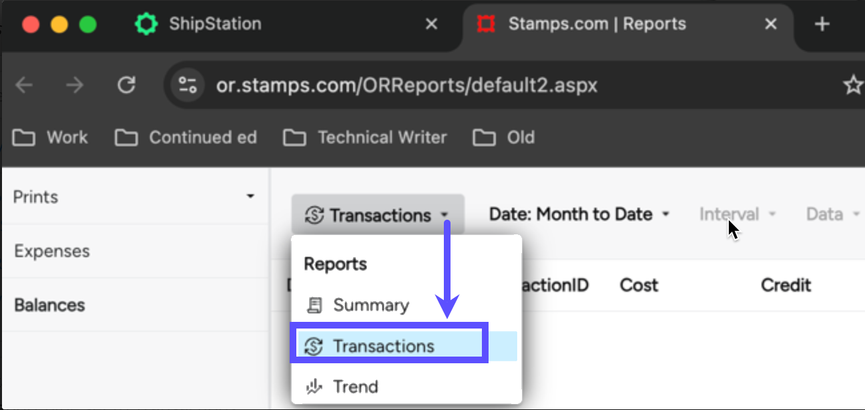Click the Stamps.com favicon on the Reports tab
The height and width of the screenshot is (410, 865).
[486, 23]
